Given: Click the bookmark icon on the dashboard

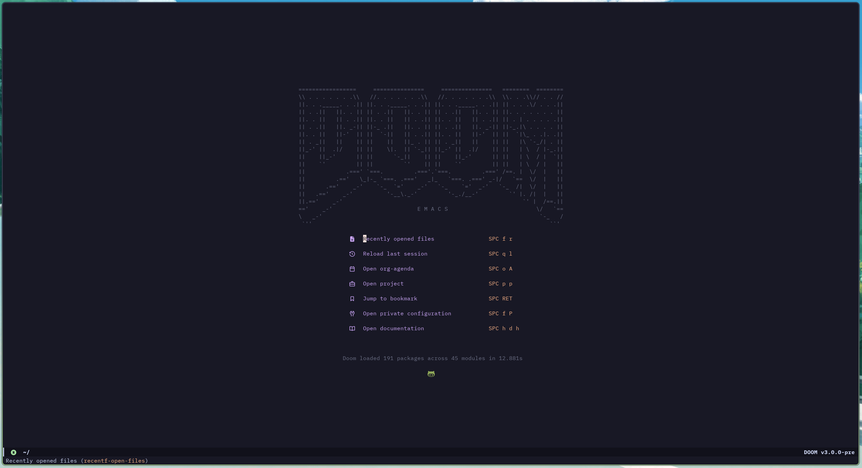Looking at the screenshot, I should coord(352,299).
